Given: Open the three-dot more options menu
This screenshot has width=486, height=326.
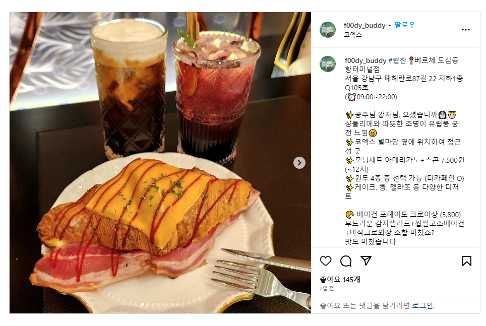Looking at the screenshot, I should click(465, 30).
